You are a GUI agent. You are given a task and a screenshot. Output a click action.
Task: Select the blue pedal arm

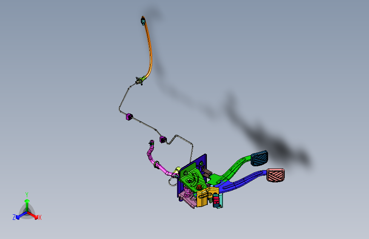243,181
